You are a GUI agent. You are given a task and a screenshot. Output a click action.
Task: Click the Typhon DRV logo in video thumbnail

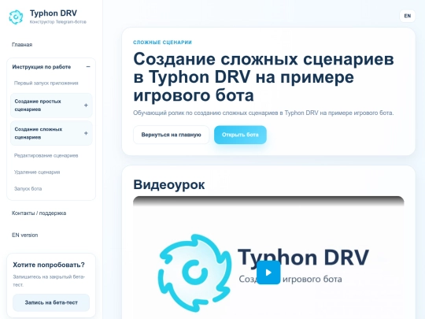pos(194,273)
